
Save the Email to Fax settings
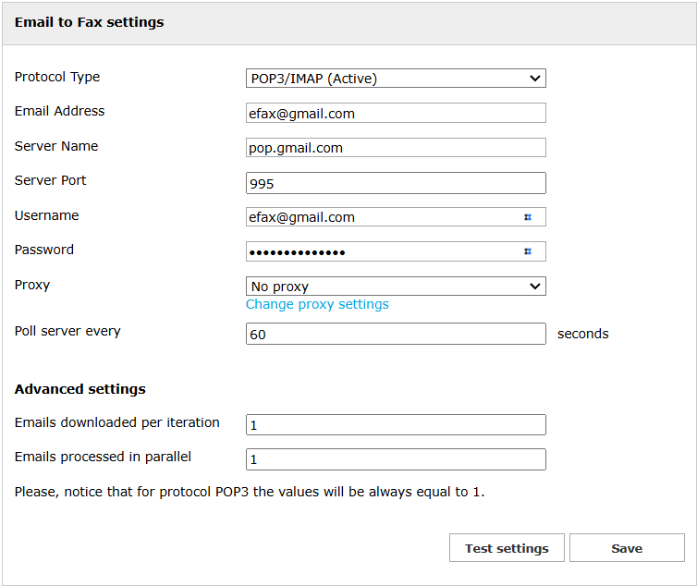point(626,548)
